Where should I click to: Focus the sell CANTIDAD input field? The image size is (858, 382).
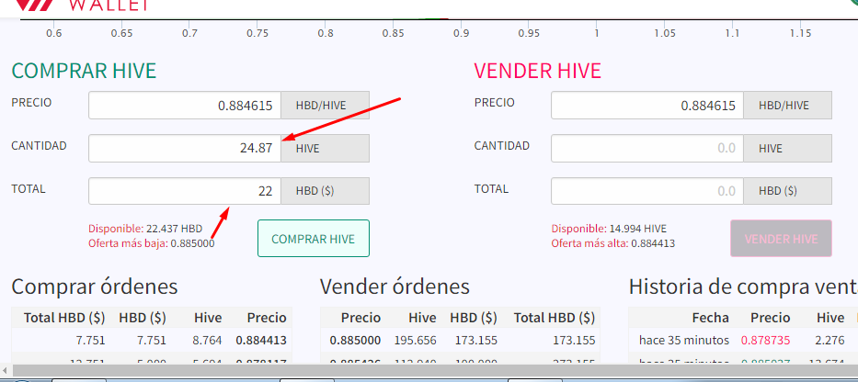[x=647, y=148]
